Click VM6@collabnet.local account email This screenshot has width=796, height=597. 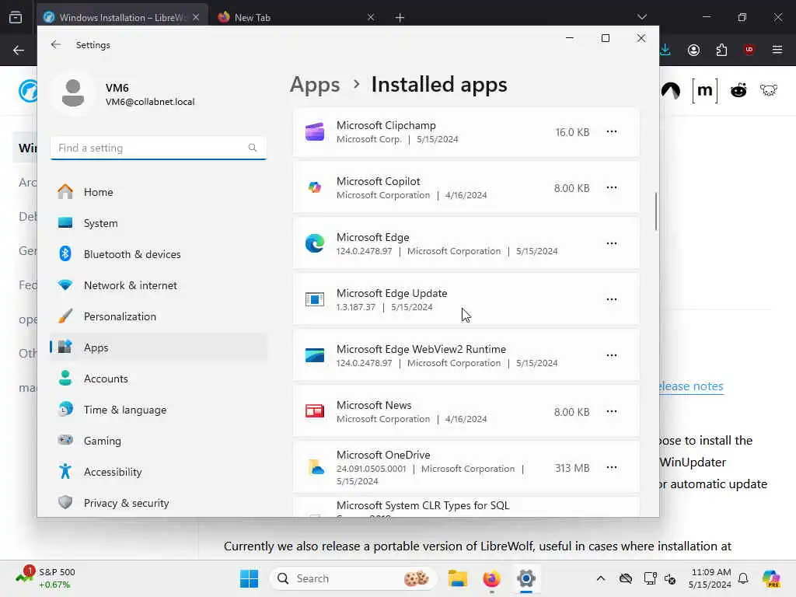(x=150, y=102)
